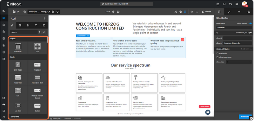Pick the Link Block element
254x121 pixels.
click(18, 66)
